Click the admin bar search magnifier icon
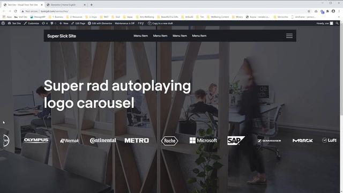Screen dimensions: 343x193 pos(337,23)
